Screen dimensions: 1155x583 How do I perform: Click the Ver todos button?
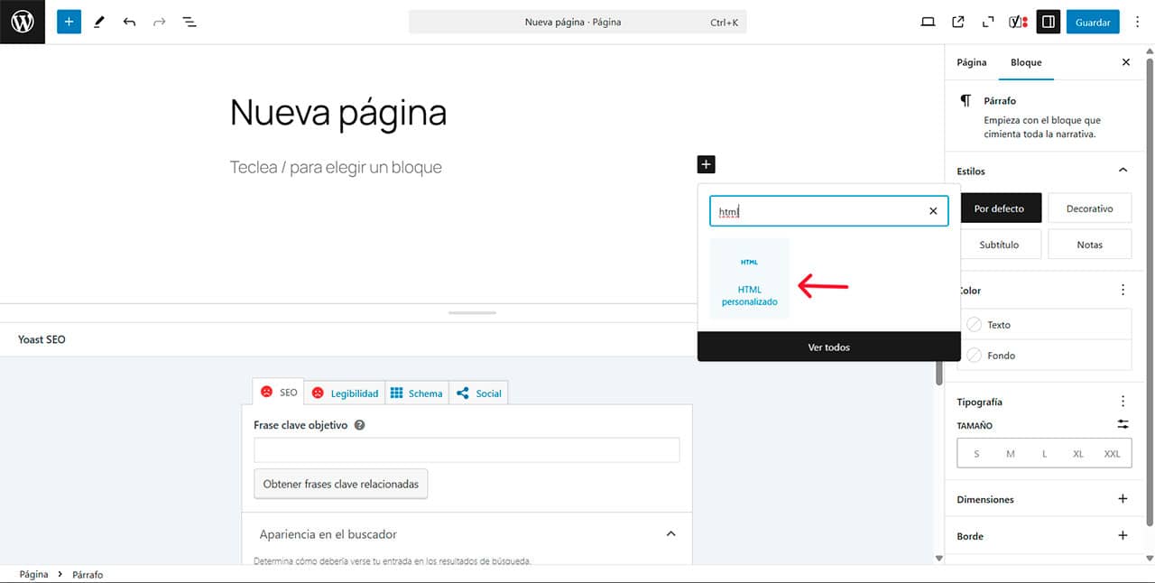tap(828, 347)
